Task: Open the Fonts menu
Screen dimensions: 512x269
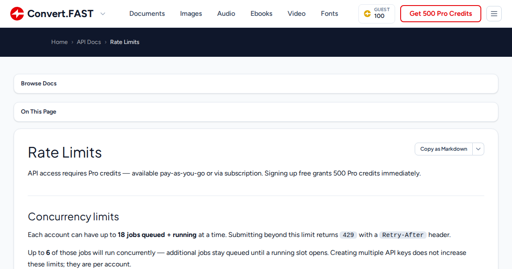Action: pos(329,14)
